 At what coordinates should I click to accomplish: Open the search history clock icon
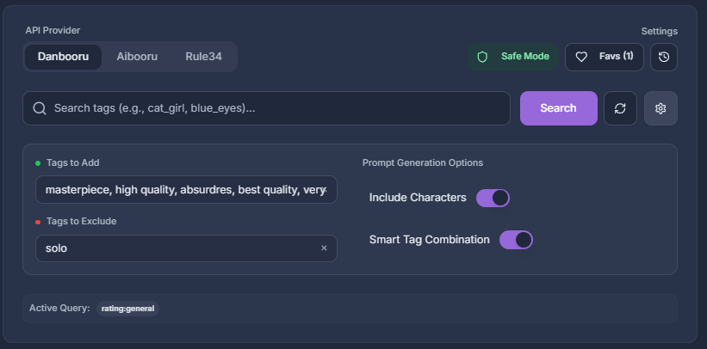663,57
